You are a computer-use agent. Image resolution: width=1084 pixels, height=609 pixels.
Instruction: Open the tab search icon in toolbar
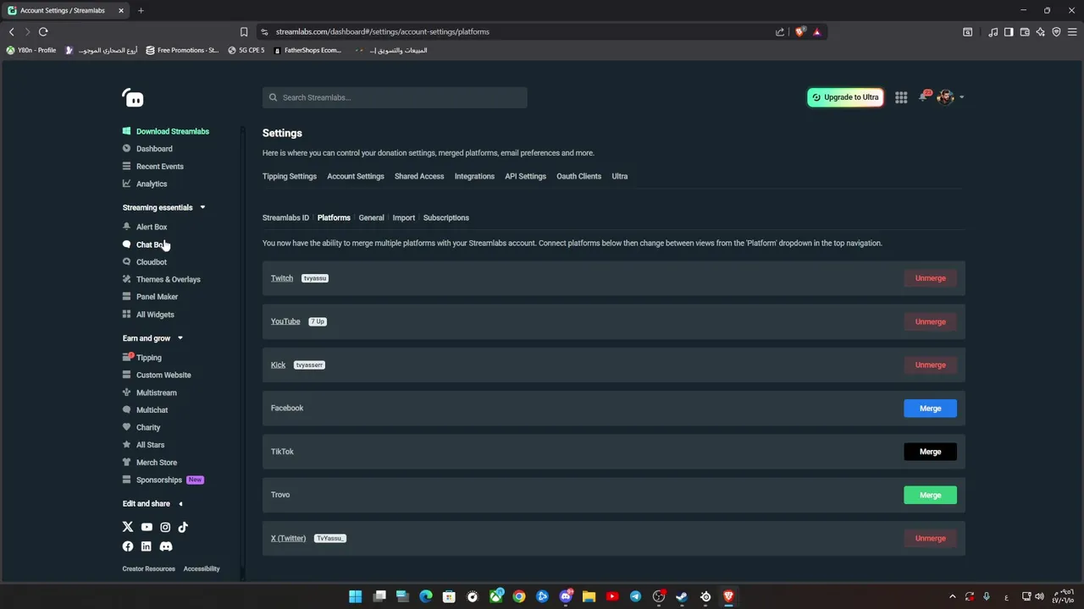968,31
